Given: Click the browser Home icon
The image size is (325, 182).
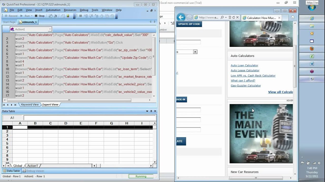Looking at the screenshot, I should coord(293,17).
